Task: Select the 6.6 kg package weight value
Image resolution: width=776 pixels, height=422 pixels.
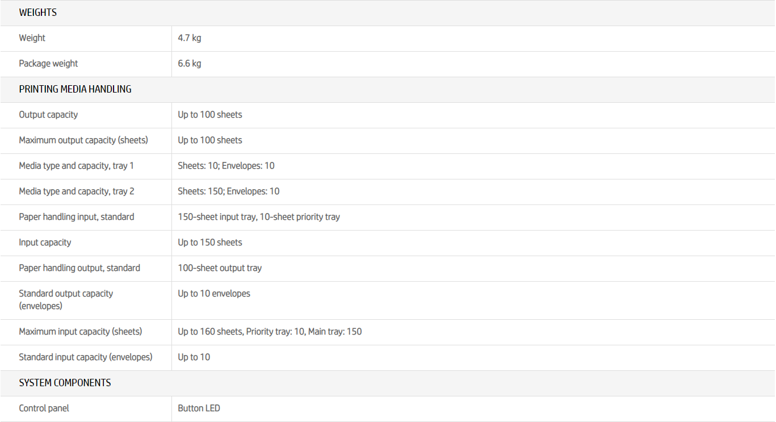Action: (190, 64)
